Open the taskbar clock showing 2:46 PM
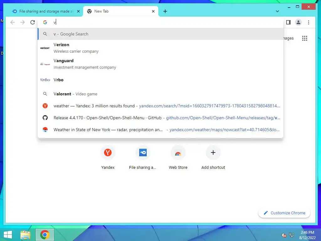The image size is (321, 241). click(307, 235)
